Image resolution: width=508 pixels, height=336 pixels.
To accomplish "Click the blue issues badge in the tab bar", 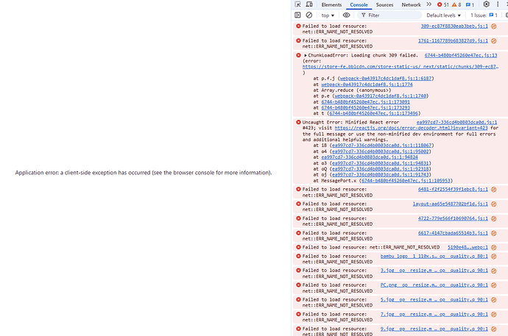I will coord(470,4).
